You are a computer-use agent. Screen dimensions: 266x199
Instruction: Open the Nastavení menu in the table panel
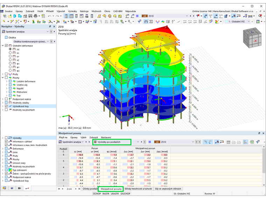106,138
